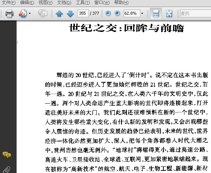Image resolution: width=211 pixels, height=173 pixels.
Task: Zoom out with the minus button
Action: (108, 13)
